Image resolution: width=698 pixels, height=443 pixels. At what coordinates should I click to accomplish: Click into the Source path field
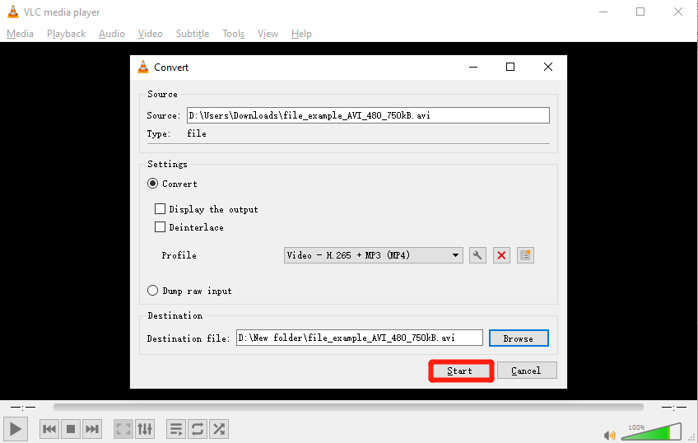coord(368,115)
